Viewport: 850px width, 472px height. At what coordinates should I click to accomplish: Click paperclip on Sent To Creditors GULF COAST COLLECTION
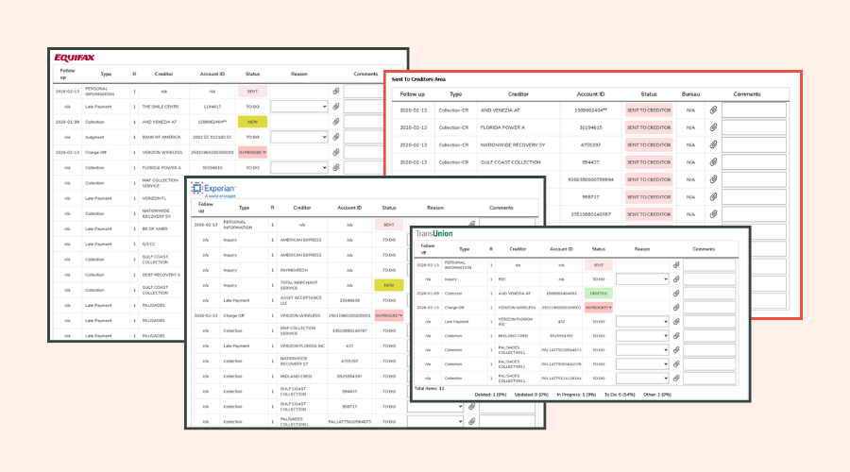point(713,162)
